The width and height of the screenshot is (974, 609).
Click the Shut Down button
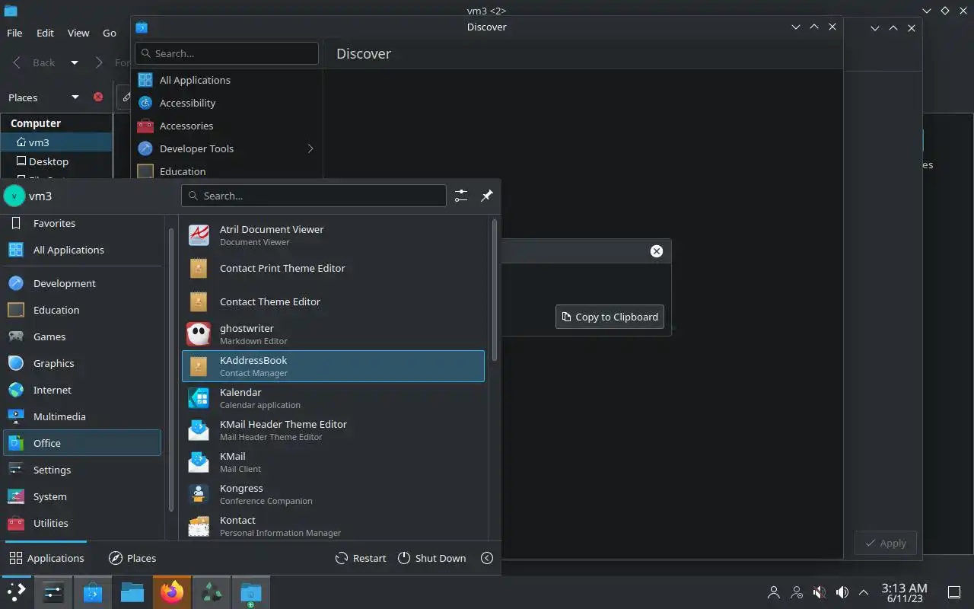(x=431, y=558)
